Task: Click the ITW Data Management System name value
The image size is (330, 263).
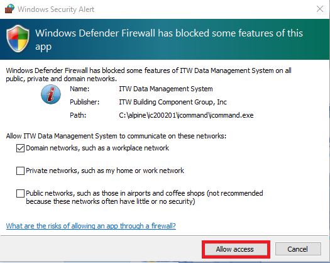Action: click(x=166, y=89)
